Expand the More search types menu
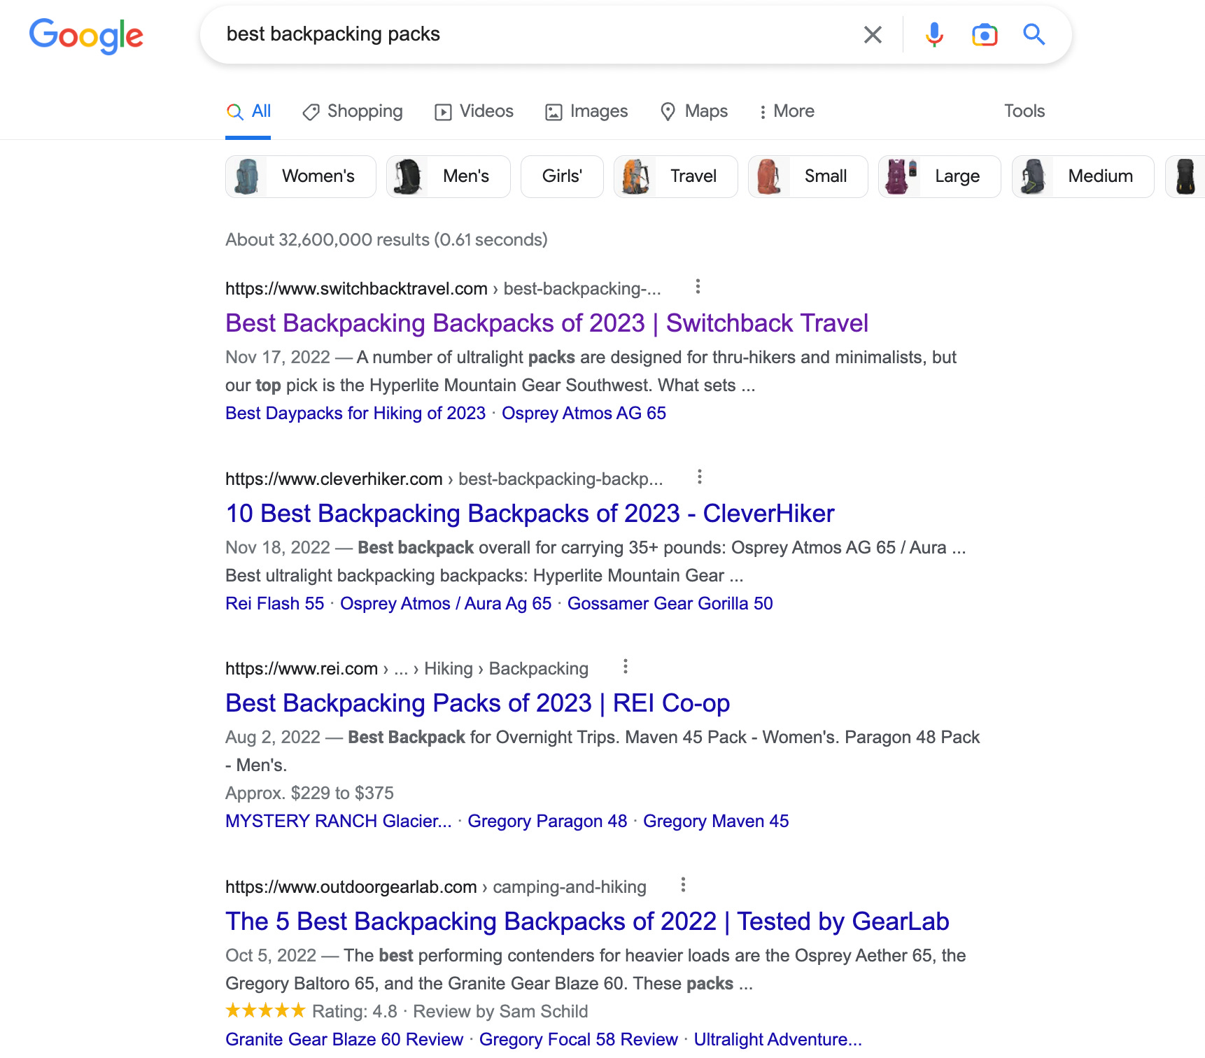Viewport: 1205px width, 1058px height. pyautogui.click(x=787, y=111)
